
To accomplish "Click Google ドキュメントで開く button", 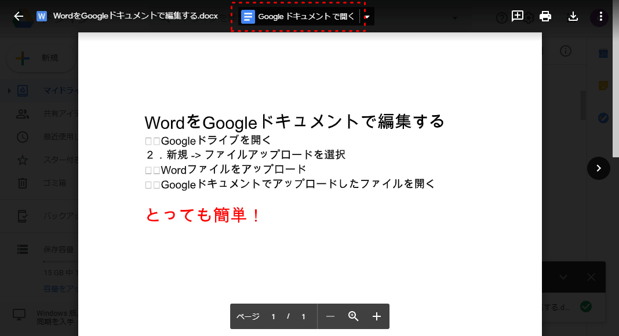I will 298,17.
